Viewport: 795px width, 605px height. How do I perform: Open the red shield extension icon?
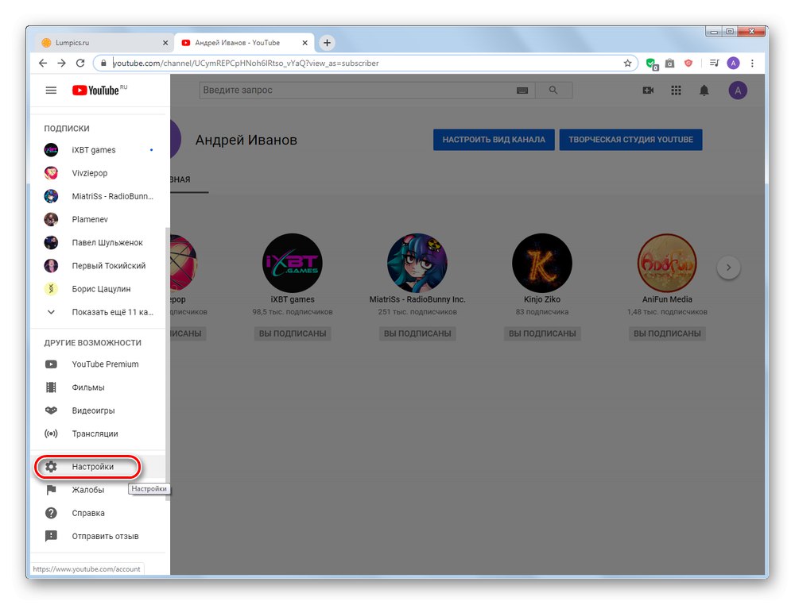[688, 64]
